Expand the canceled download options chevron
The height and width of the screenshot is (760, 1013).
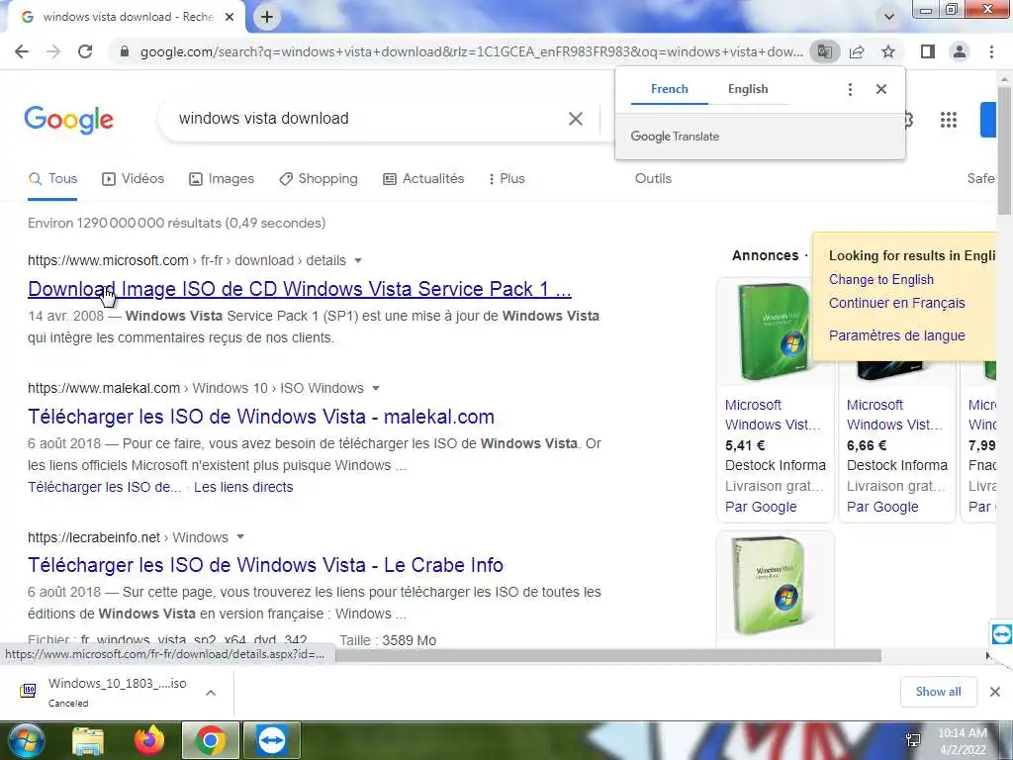tap(211, 693)
